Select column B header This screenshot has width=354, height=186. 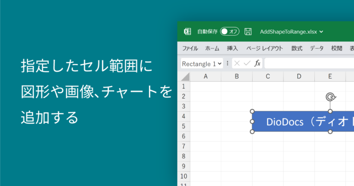236,77
